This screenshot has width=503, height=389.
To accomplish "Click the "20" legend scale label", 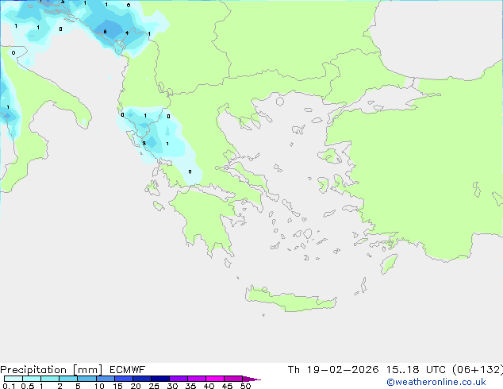I will pyautogui.click(x=136, y=386).
